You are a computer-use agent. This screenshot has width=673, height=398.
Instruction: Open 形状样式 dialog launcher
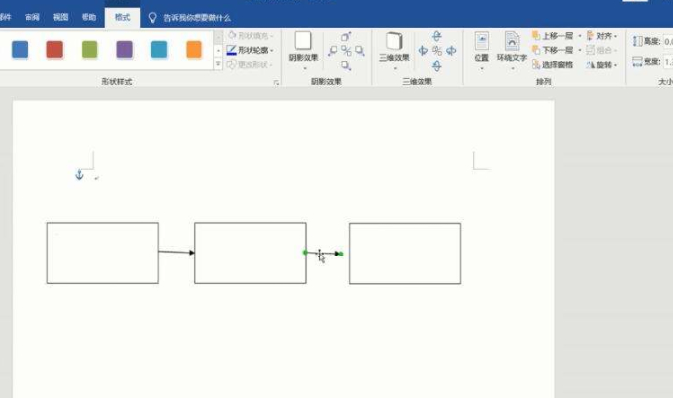(276, 83)
